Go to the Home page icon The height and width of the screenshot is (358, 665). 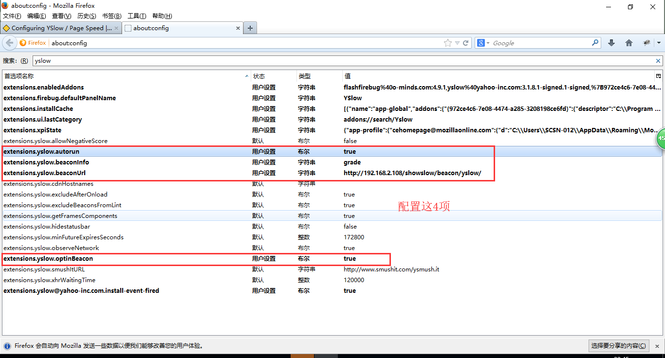coord(629,43)
